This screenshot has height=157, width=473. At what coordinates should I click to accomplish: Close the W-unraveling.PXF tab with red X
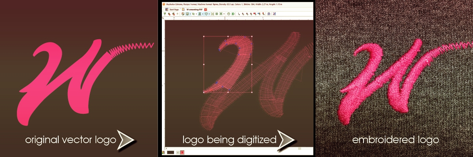click(206, 9)
